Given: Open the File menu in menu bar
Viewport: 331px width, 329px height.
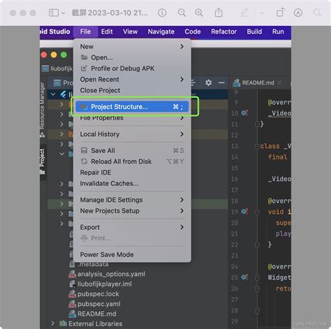Looking at the screenshot, I should point(85,31).
